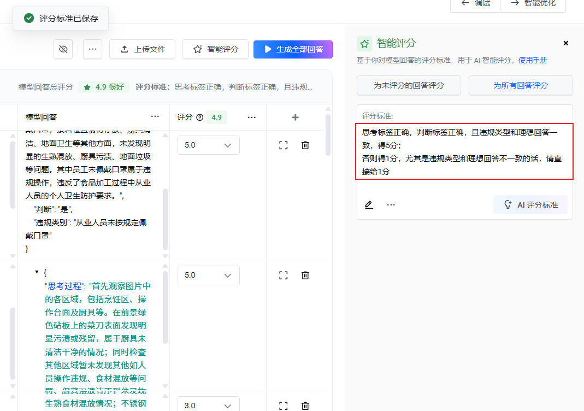Open the 模型回答 column options menu
This screenshot has width=584, height=411.
tap(155, 117)
